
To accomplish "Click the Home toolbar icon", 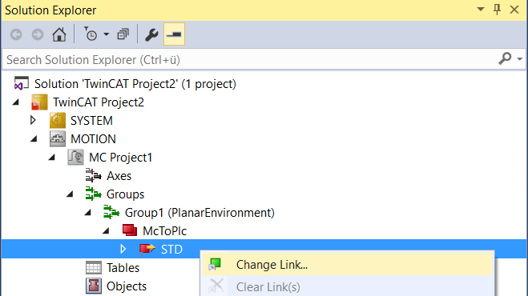I will (x=59, y=34).
